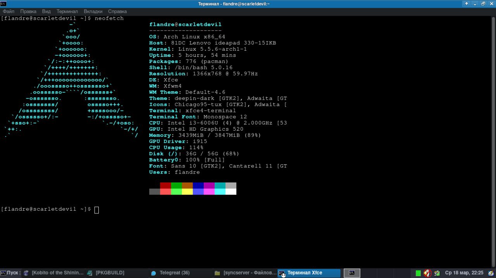Click the yellow color block in bottom palette row
496x278 pixels.
(x=187, y=192)
